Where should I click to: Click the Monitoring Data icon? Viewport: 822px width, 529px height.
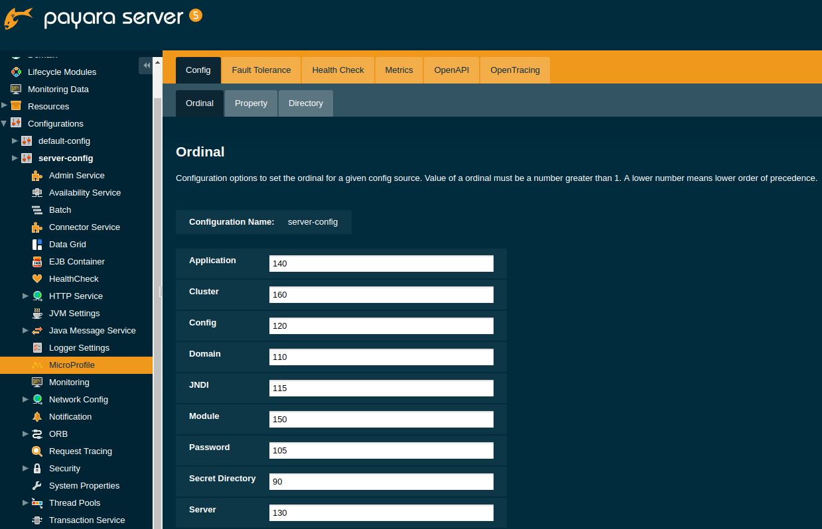pos(16,89)
